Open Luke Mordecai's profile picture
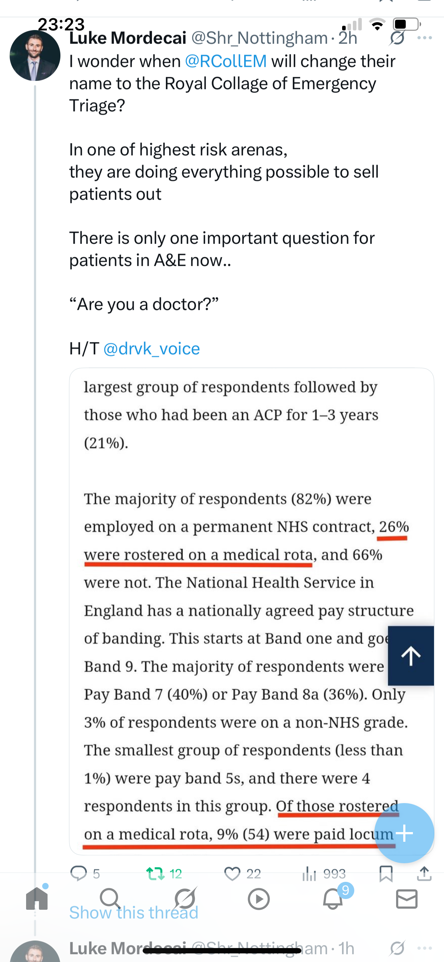 pyautogui.click(x=35, y=55)
